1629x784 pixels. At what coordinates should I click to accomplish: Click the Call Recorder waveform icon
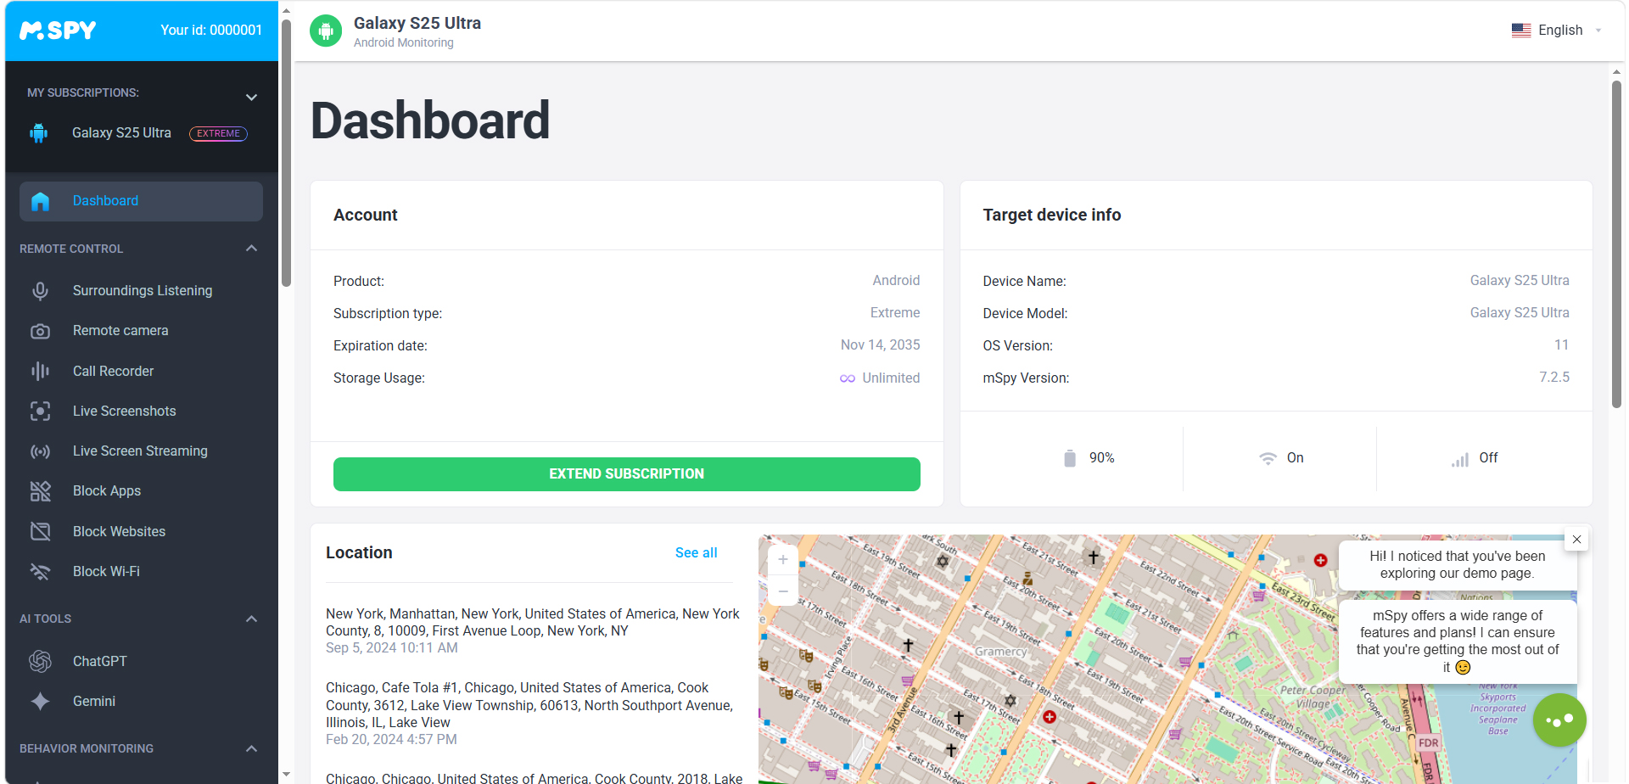pos(40,372)
